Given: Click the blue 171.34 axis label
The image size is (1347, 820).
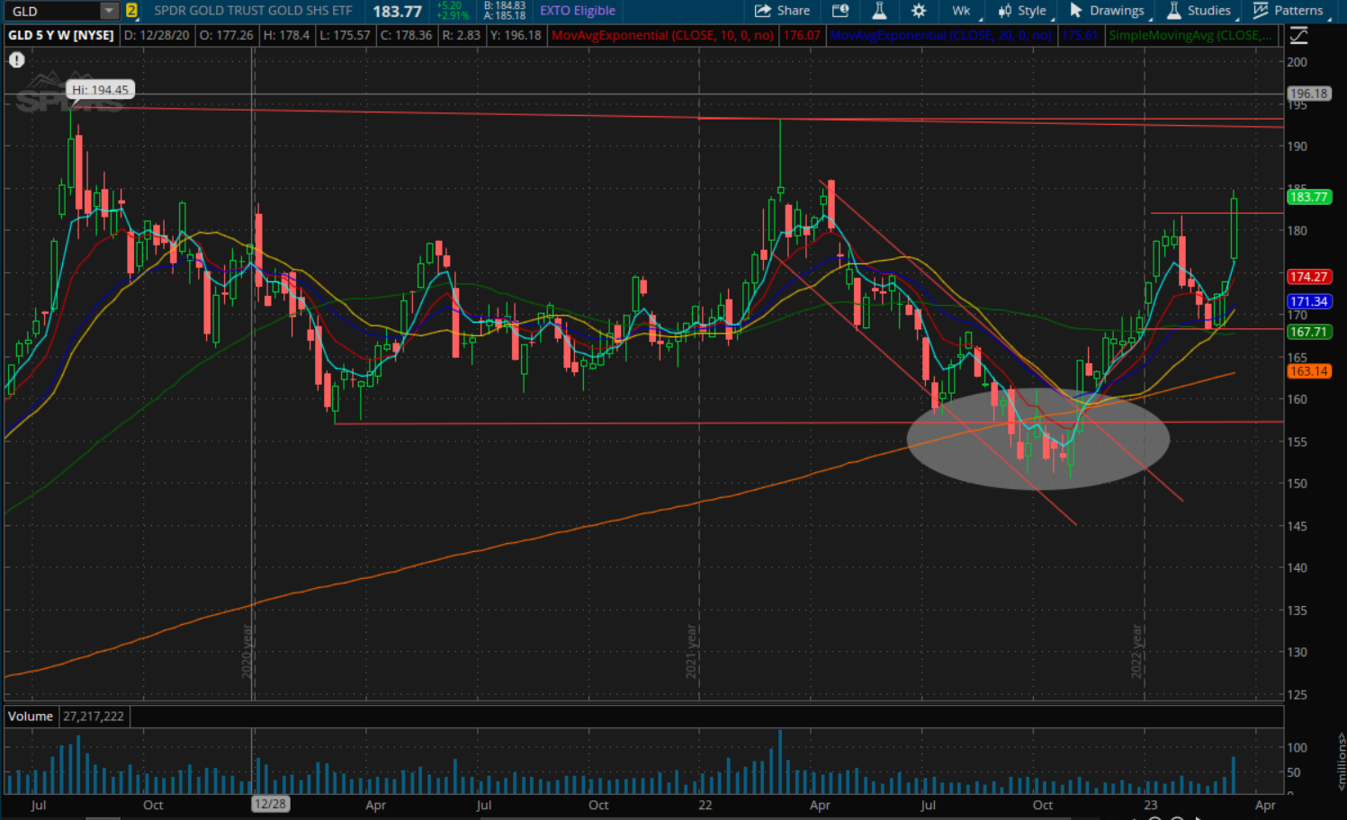Looking at the screenshot, I should (x=1308, y=302).
